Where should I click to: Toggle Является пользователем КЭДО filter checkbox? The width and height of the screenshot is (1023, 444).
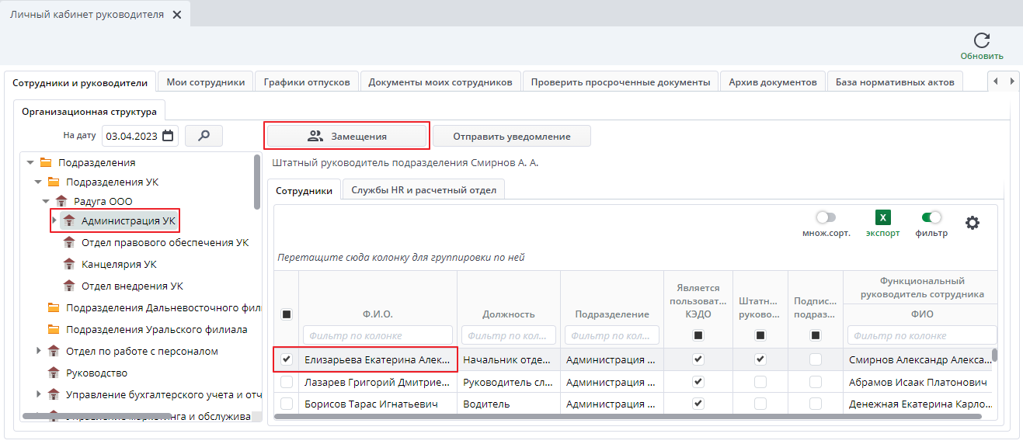(698, 336)
